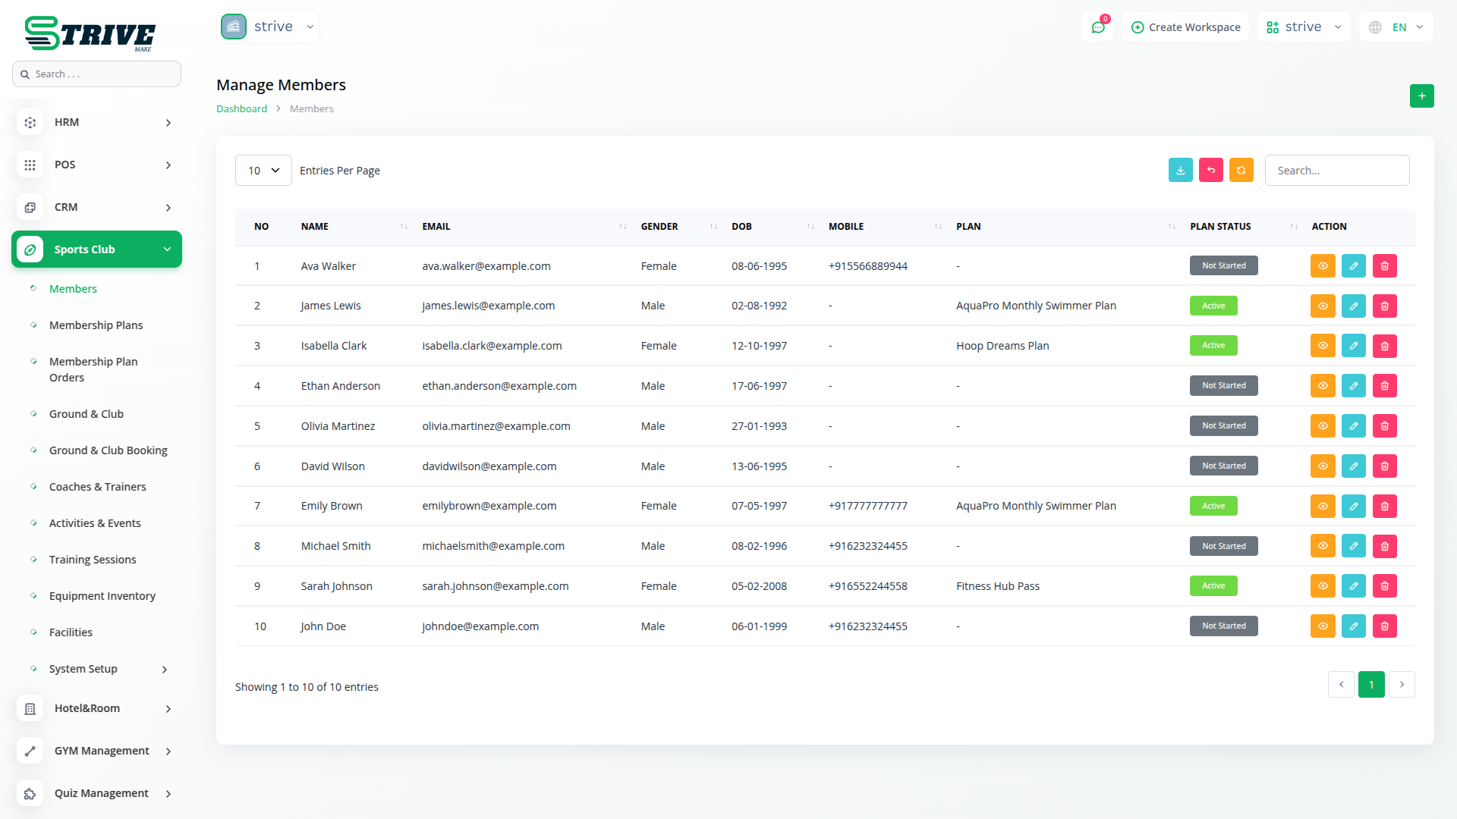This screenshot has width=1457, height=819.
Task: Click the table search input field
Action: [1336, 171]
